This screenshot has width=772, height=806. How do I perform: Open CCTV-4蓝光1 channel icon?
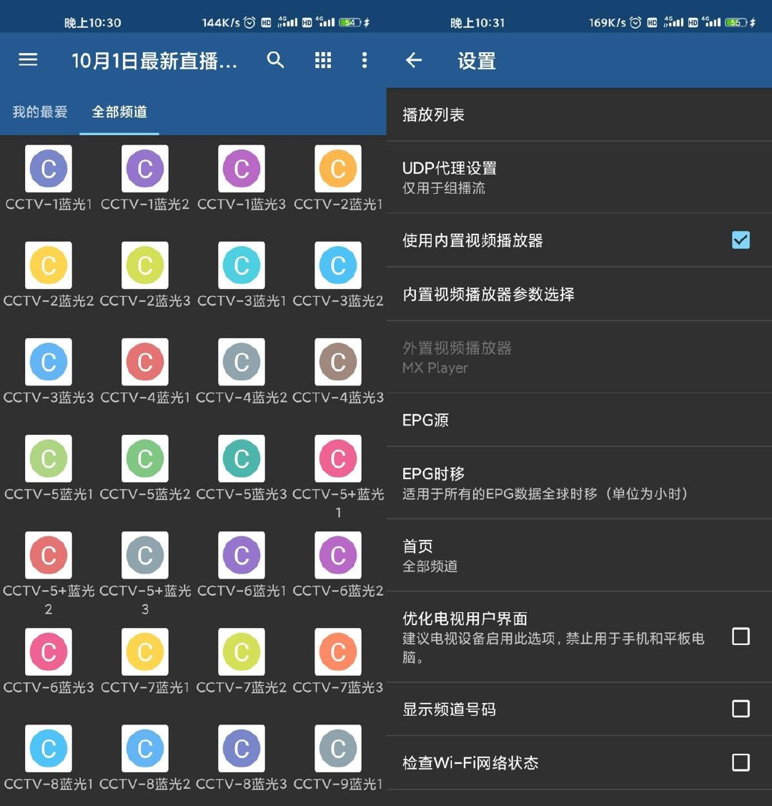(145, 362)
